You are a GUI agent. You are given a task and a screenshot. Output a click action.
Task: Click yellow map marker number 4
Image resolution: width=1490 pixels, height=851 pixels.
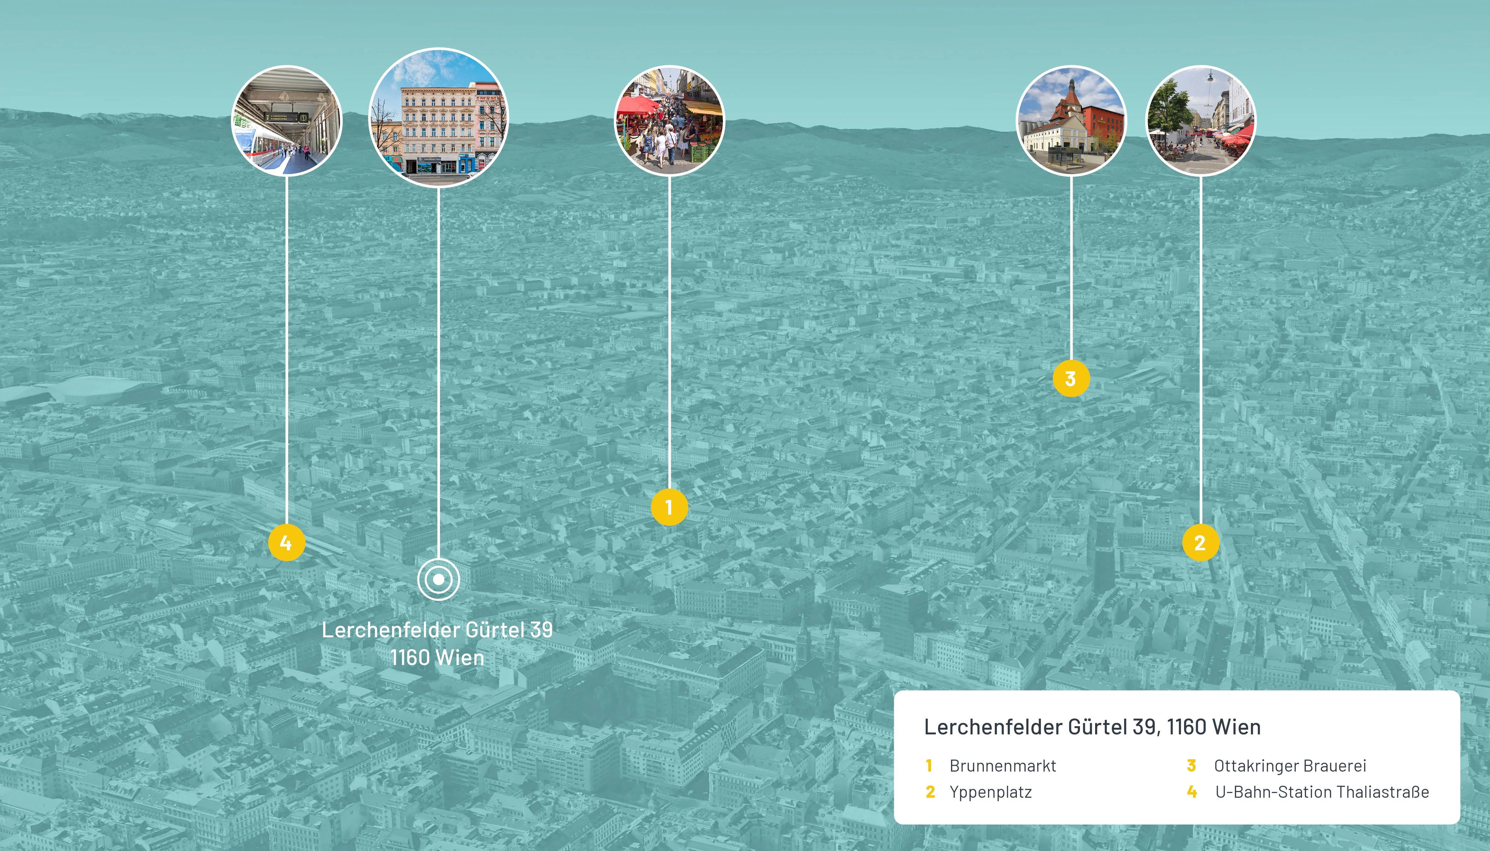286,543
